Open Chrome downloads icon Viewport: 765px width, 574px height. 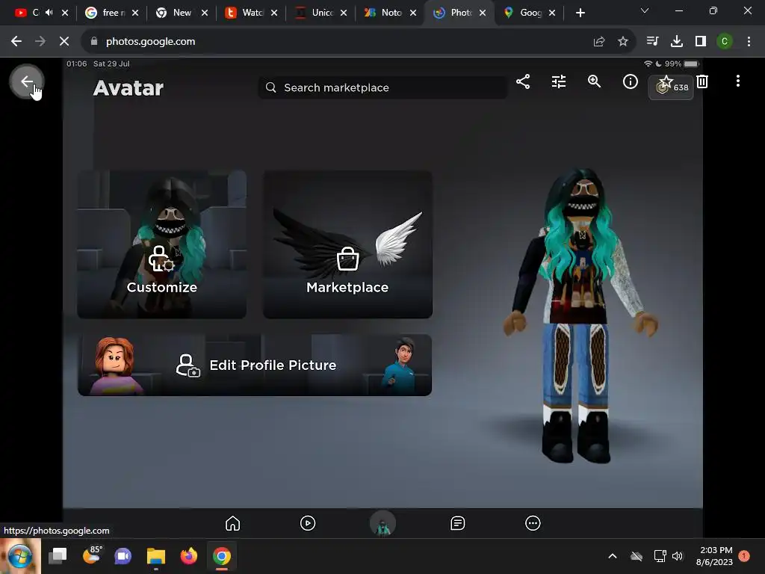[677, 42]
